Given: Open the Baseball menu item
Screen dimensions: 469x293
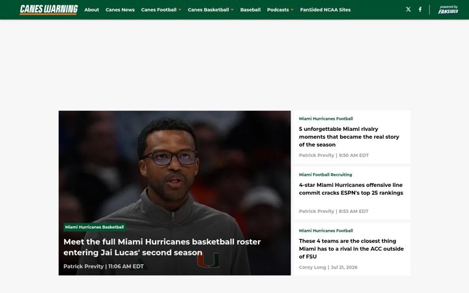Looking at the screenshot, I should pyautogui.click(x=250, y=10).
